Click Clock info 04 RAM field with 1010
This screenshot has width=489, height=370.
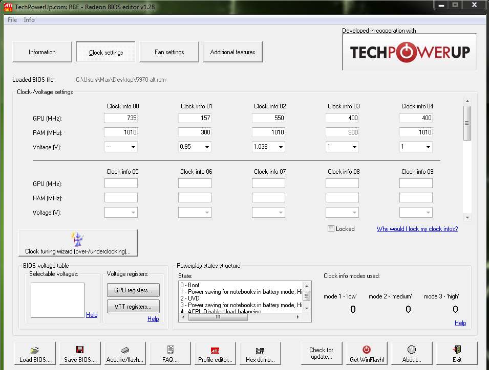(x=416, y=132)
